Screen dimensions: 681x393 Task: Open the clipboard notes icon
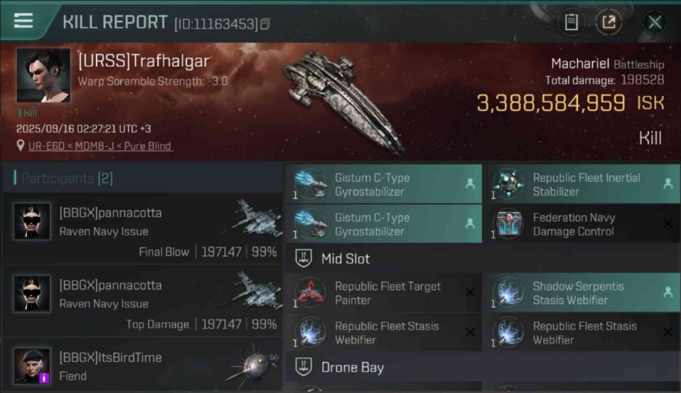(x=571, y=22)
